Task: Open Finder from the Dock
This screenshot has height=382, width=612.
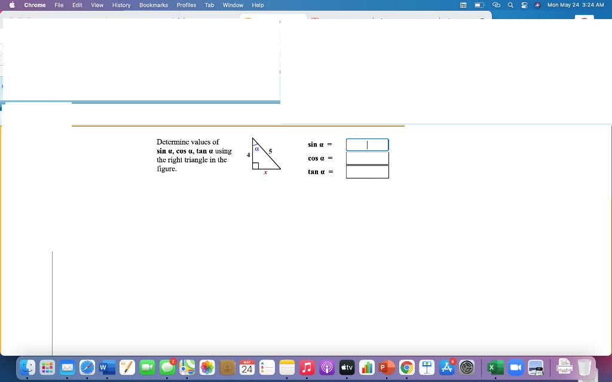Action: [x=26, y=367]
